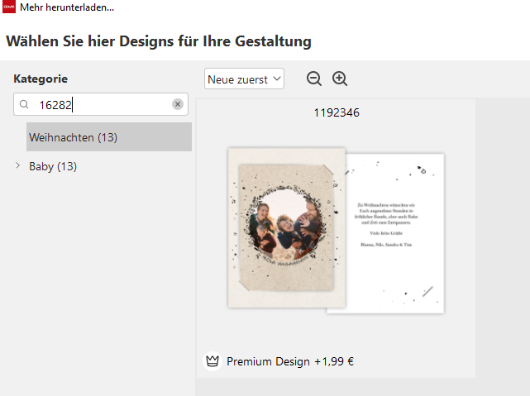The width and height of the screenshot is (530, 396).
Task: Click the search magnifier icon in category field
Action: 25,105
